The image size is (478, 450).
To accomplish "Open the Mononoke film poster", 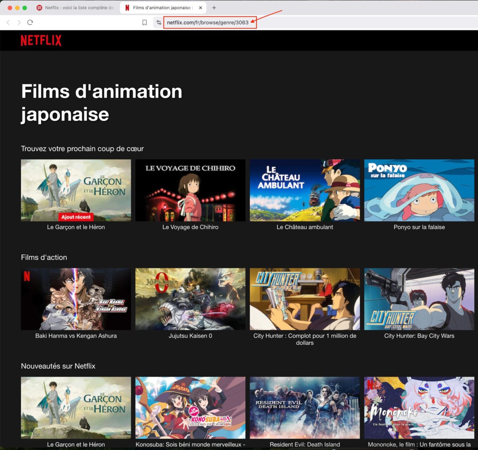I will (419, 408).
